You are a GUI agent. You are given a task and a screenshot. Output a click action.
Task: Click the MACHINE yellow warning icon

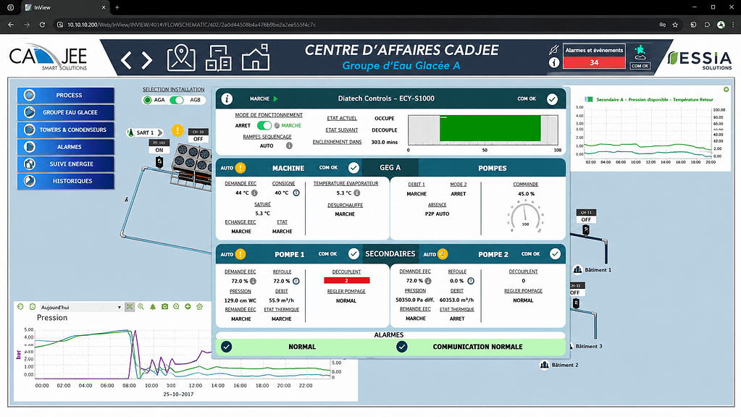point(240,168)
